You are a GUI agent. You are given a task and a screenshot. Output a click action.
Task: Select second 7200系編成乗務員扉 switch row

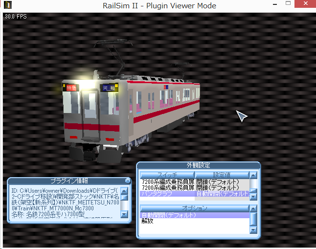click(x=195, y=188)
